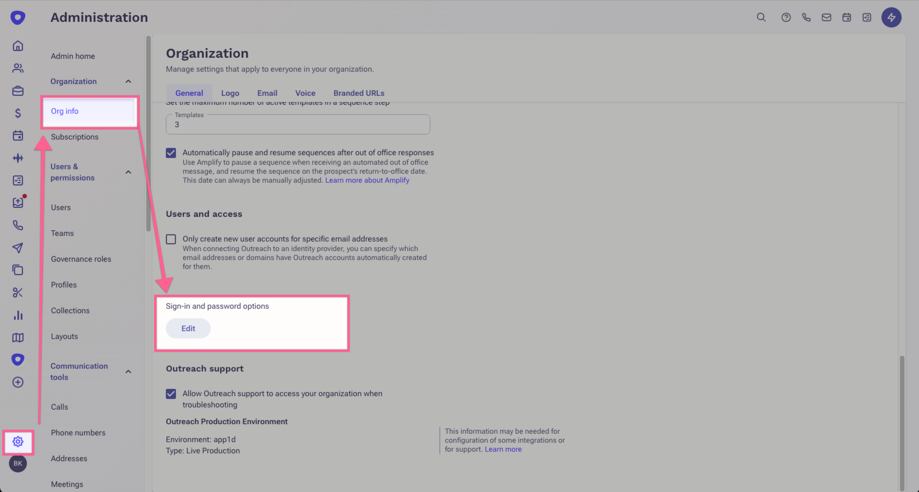Open Calls under Communication tools
Viewport: 919px width, 492px height.
[x=59, y=407]
